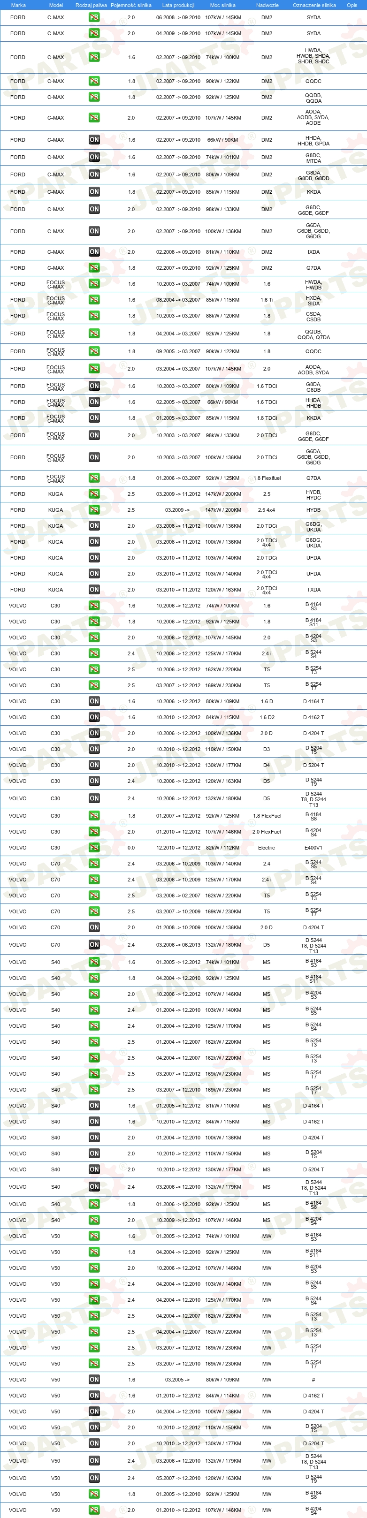This screenshot has width=367, height=1518.
Task: Click petrol icon in KUGA HYDB, HYDC row
Action: pyautogui.click(x=94, y=494)
